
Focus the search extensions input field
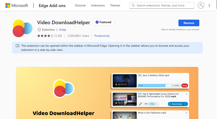162,5
